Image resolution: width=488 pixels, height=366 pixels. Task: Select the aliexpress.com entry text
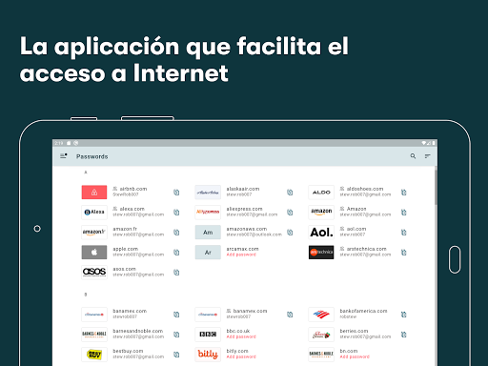coord(252,212)
